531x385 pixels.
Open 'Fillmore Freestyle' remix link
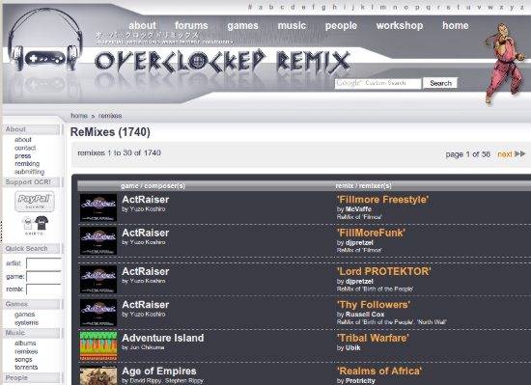pyautogui.click(x=382, y=200)
